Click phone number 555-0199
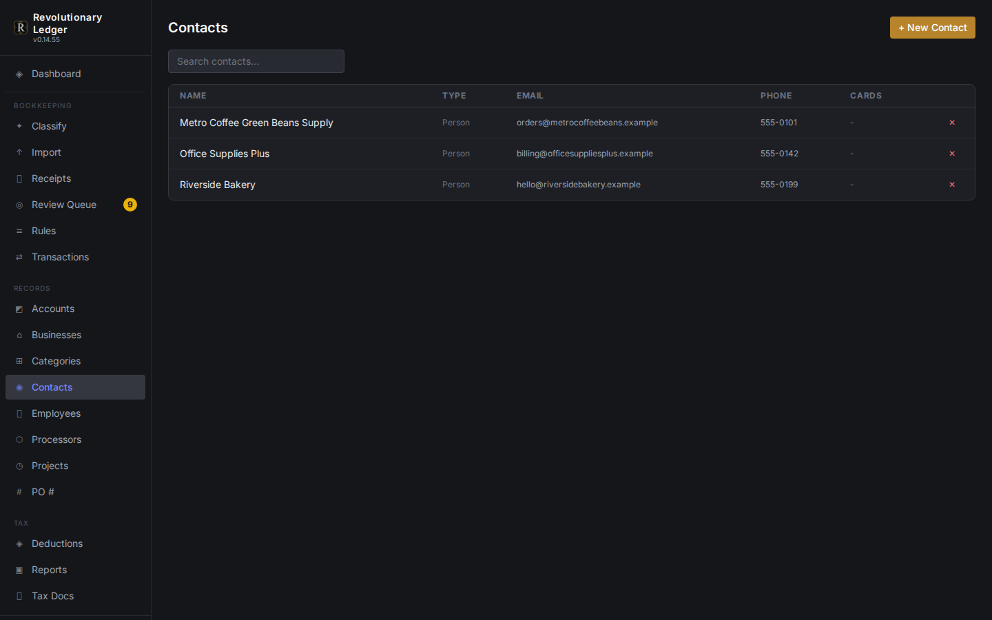This screenshot has width=992, height=620. 779,185
